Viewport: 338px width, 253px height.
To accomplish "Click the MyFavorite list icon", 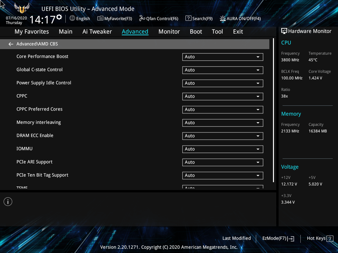I will pyautogui.click(x=100, y=18).
